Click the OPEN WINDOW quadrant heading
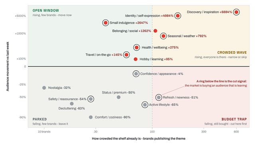Viewport: 255px width, 146px height. (46, 11)
